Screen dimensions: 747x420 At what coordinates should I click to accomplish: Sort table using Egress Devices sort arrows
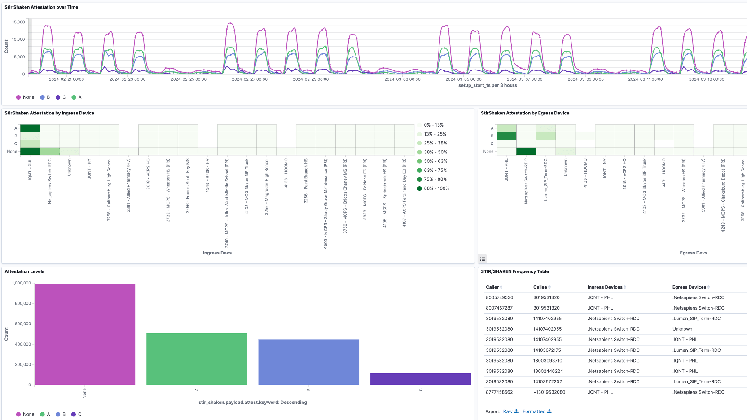(x=708, y=287)
